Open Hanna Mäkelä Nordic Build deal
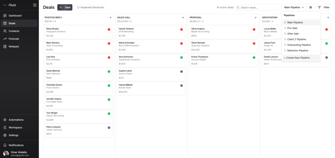 tap(151, 89)
